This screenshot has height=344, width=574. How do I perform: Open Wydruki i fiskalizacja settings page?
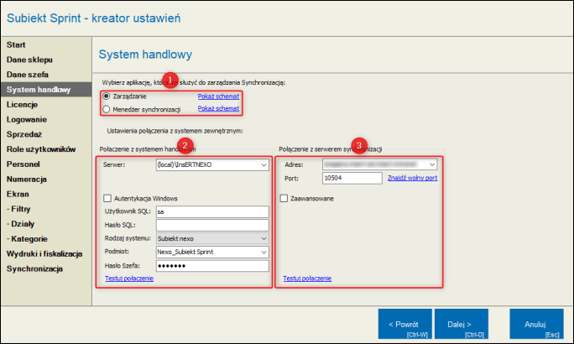[x=44, y=253]
